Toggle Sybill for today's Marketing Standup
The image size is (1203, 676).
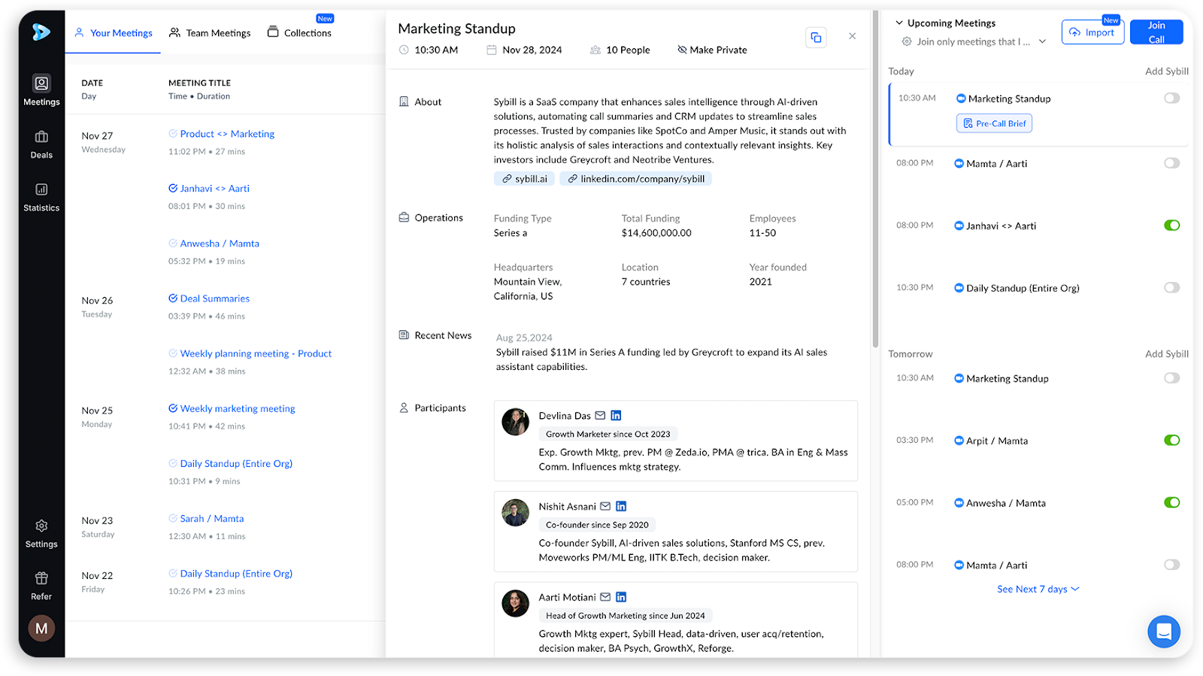click(x=1171, y=99)
